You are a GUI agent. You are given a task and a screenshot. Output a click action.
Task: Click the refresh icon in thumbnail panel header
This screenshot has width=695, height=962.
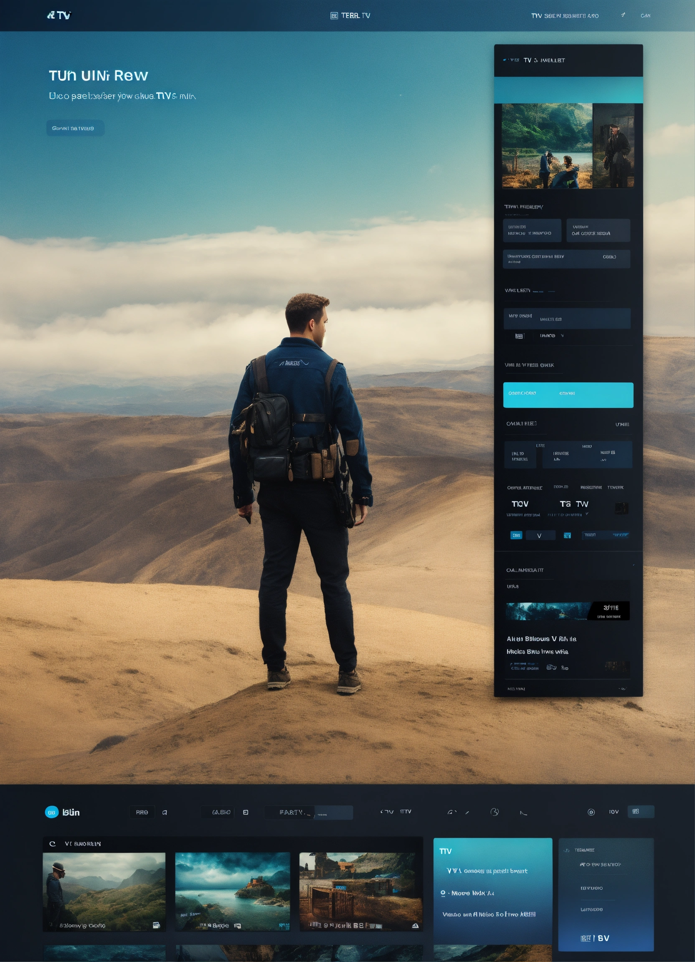point(53,844)
